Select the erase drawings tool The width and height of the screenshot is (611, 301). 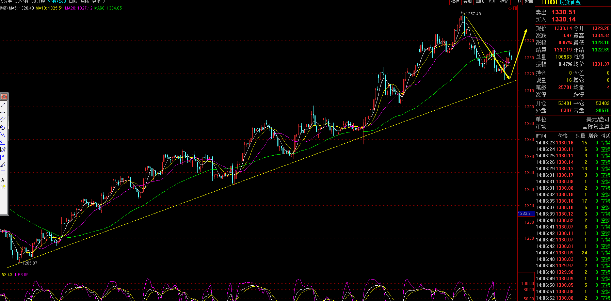[3, 187]
